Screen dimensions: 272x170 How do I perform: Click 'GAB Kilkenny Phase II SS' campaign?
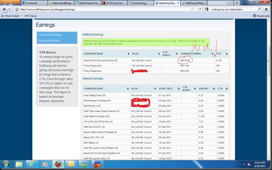tap(96, 117)
